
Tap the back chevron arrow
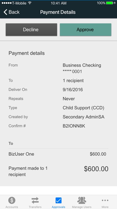[x=5, y=12]
